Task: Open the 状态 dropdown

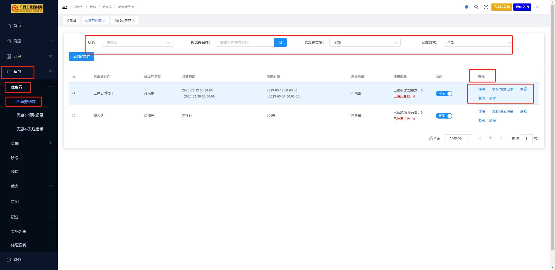Action: pos(138,42)
